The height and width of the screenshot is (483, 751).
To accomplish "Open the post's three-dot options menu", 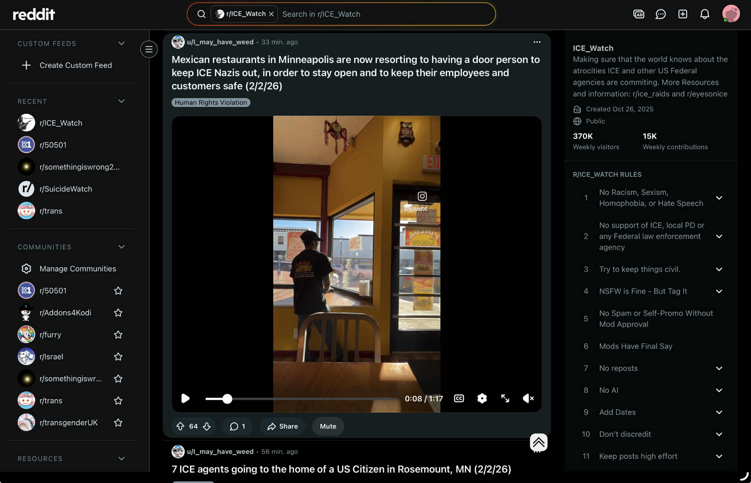I will (x=537, y=42).
